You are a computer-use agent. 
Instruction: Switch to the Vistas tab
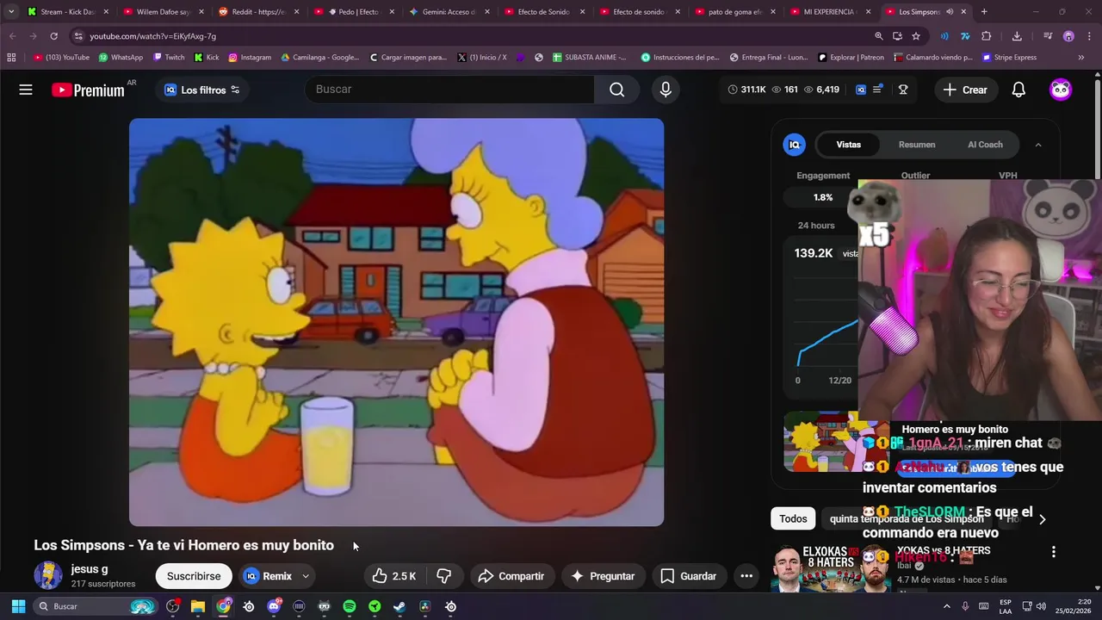pyautogui.click(x=848, y=145)
